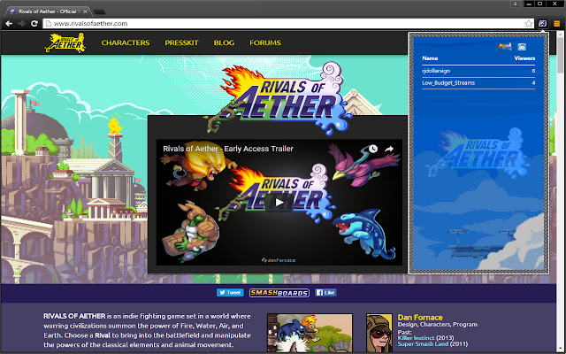Click the gameplay screenshot thumbnail
The height and width of the screenshot is (354, 566).
(x=310, y=333)
